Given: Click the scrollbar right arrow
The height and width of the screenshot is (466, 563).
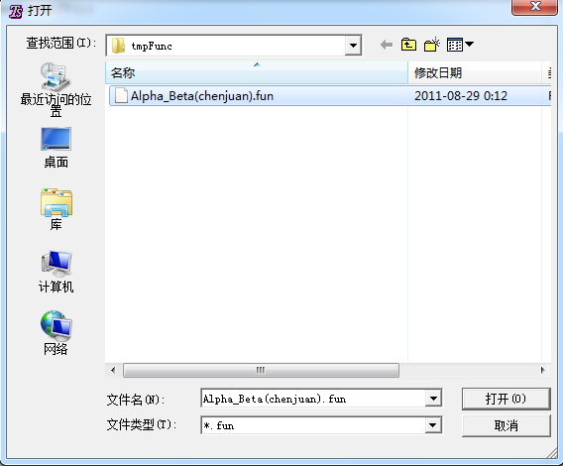Looking at the screenshot, I should (x=542, y=370).
